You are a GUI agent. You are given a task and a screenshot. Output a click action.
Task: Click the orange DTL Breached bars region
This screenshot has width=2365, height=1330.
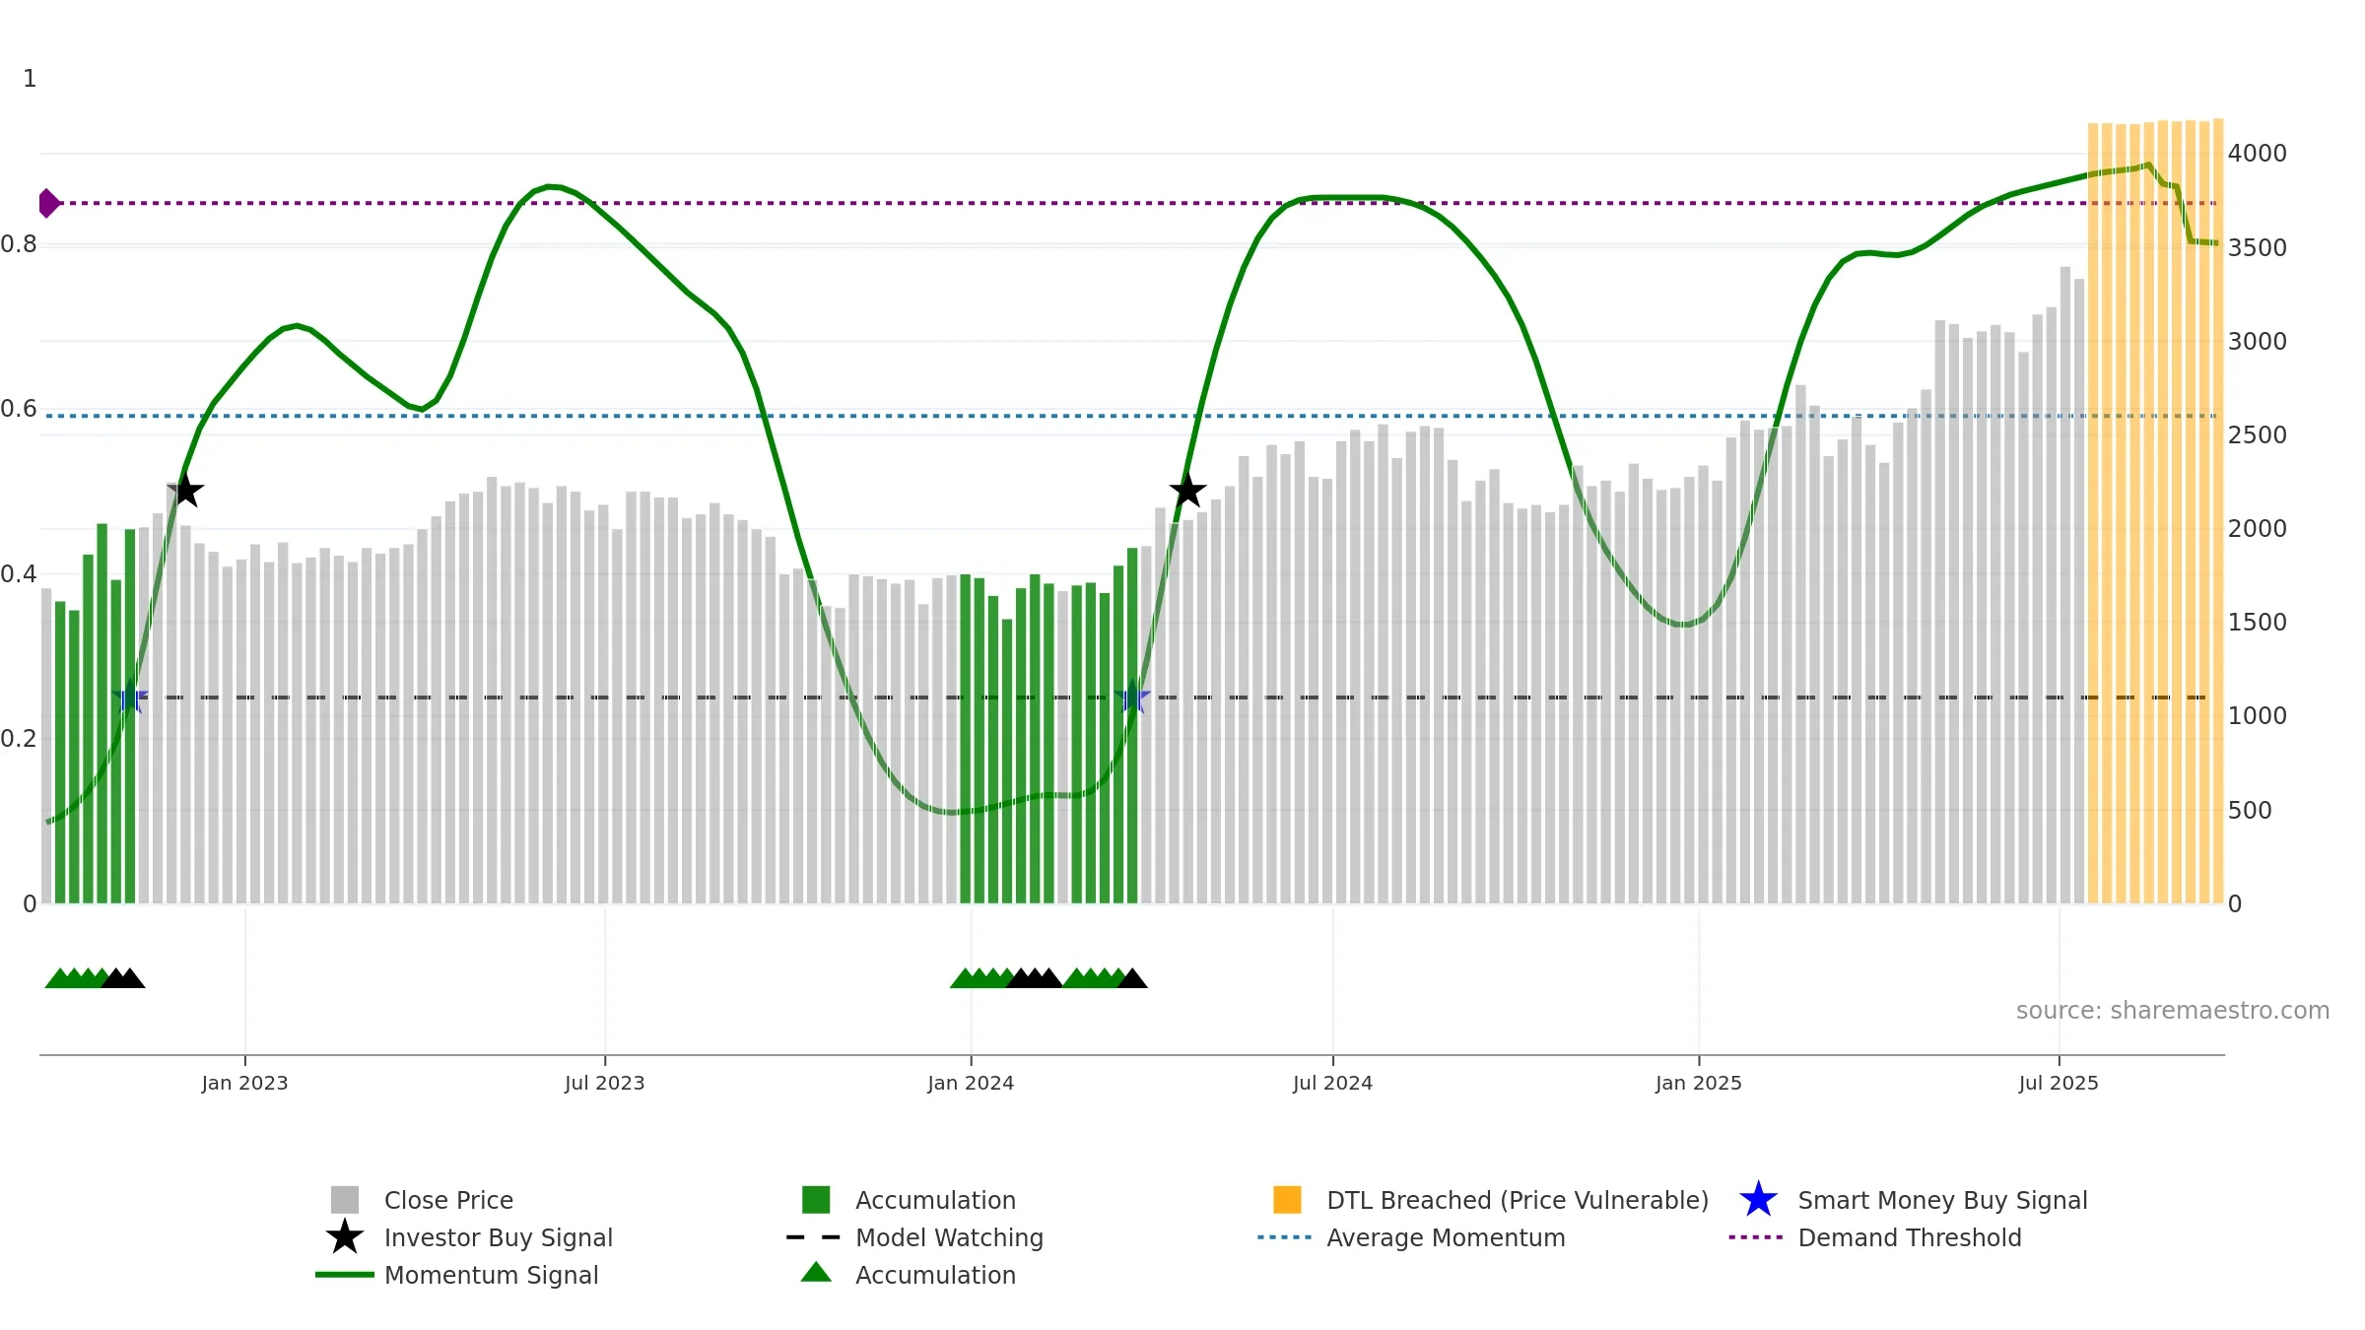pyautogui.click(x=2155, y=511)
